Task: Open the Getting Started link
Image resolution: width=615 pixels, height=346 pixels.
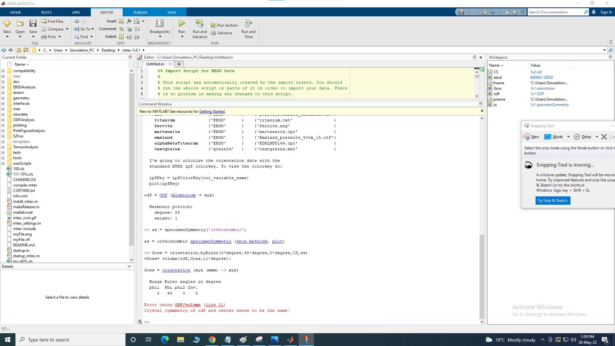Action: (x=212, y=111)
